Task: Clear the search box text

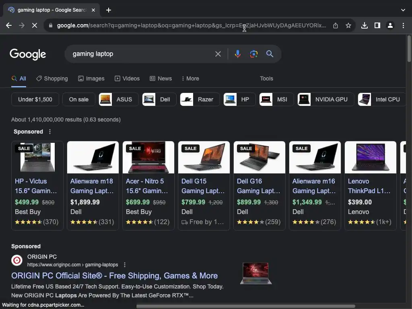Action: [x=218, y=54]
